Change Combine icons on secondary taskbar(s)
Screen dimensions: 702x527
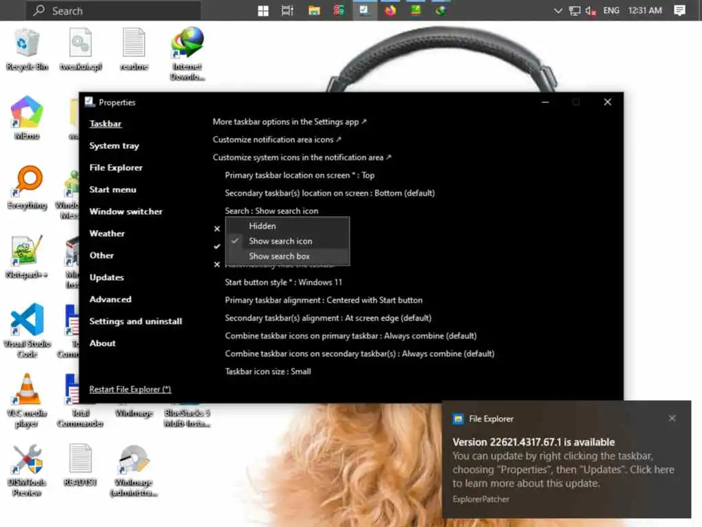point(360,354)
